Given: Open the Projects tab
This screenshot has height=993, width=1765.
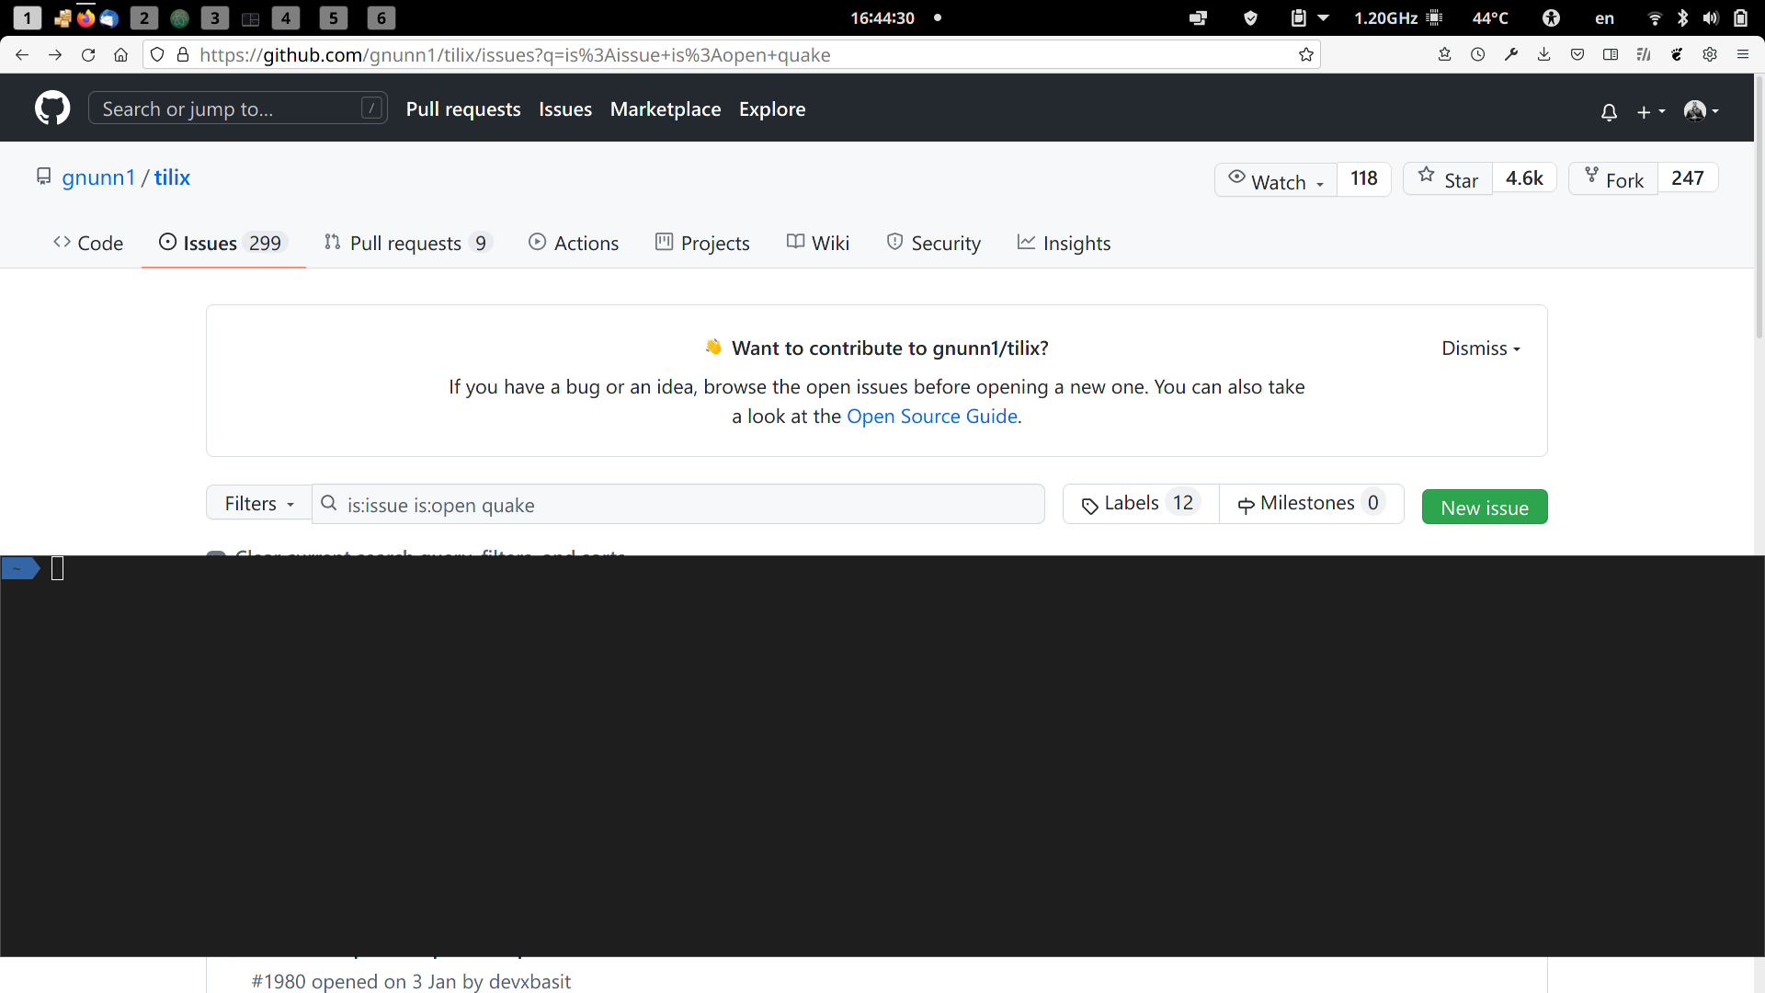Looking at the screenshot, I should [702, 243].
